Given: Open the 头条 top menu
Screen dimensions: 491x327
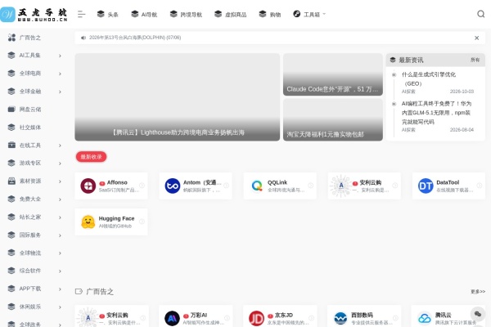Looking at the screenshot, I should pos(108,15).
